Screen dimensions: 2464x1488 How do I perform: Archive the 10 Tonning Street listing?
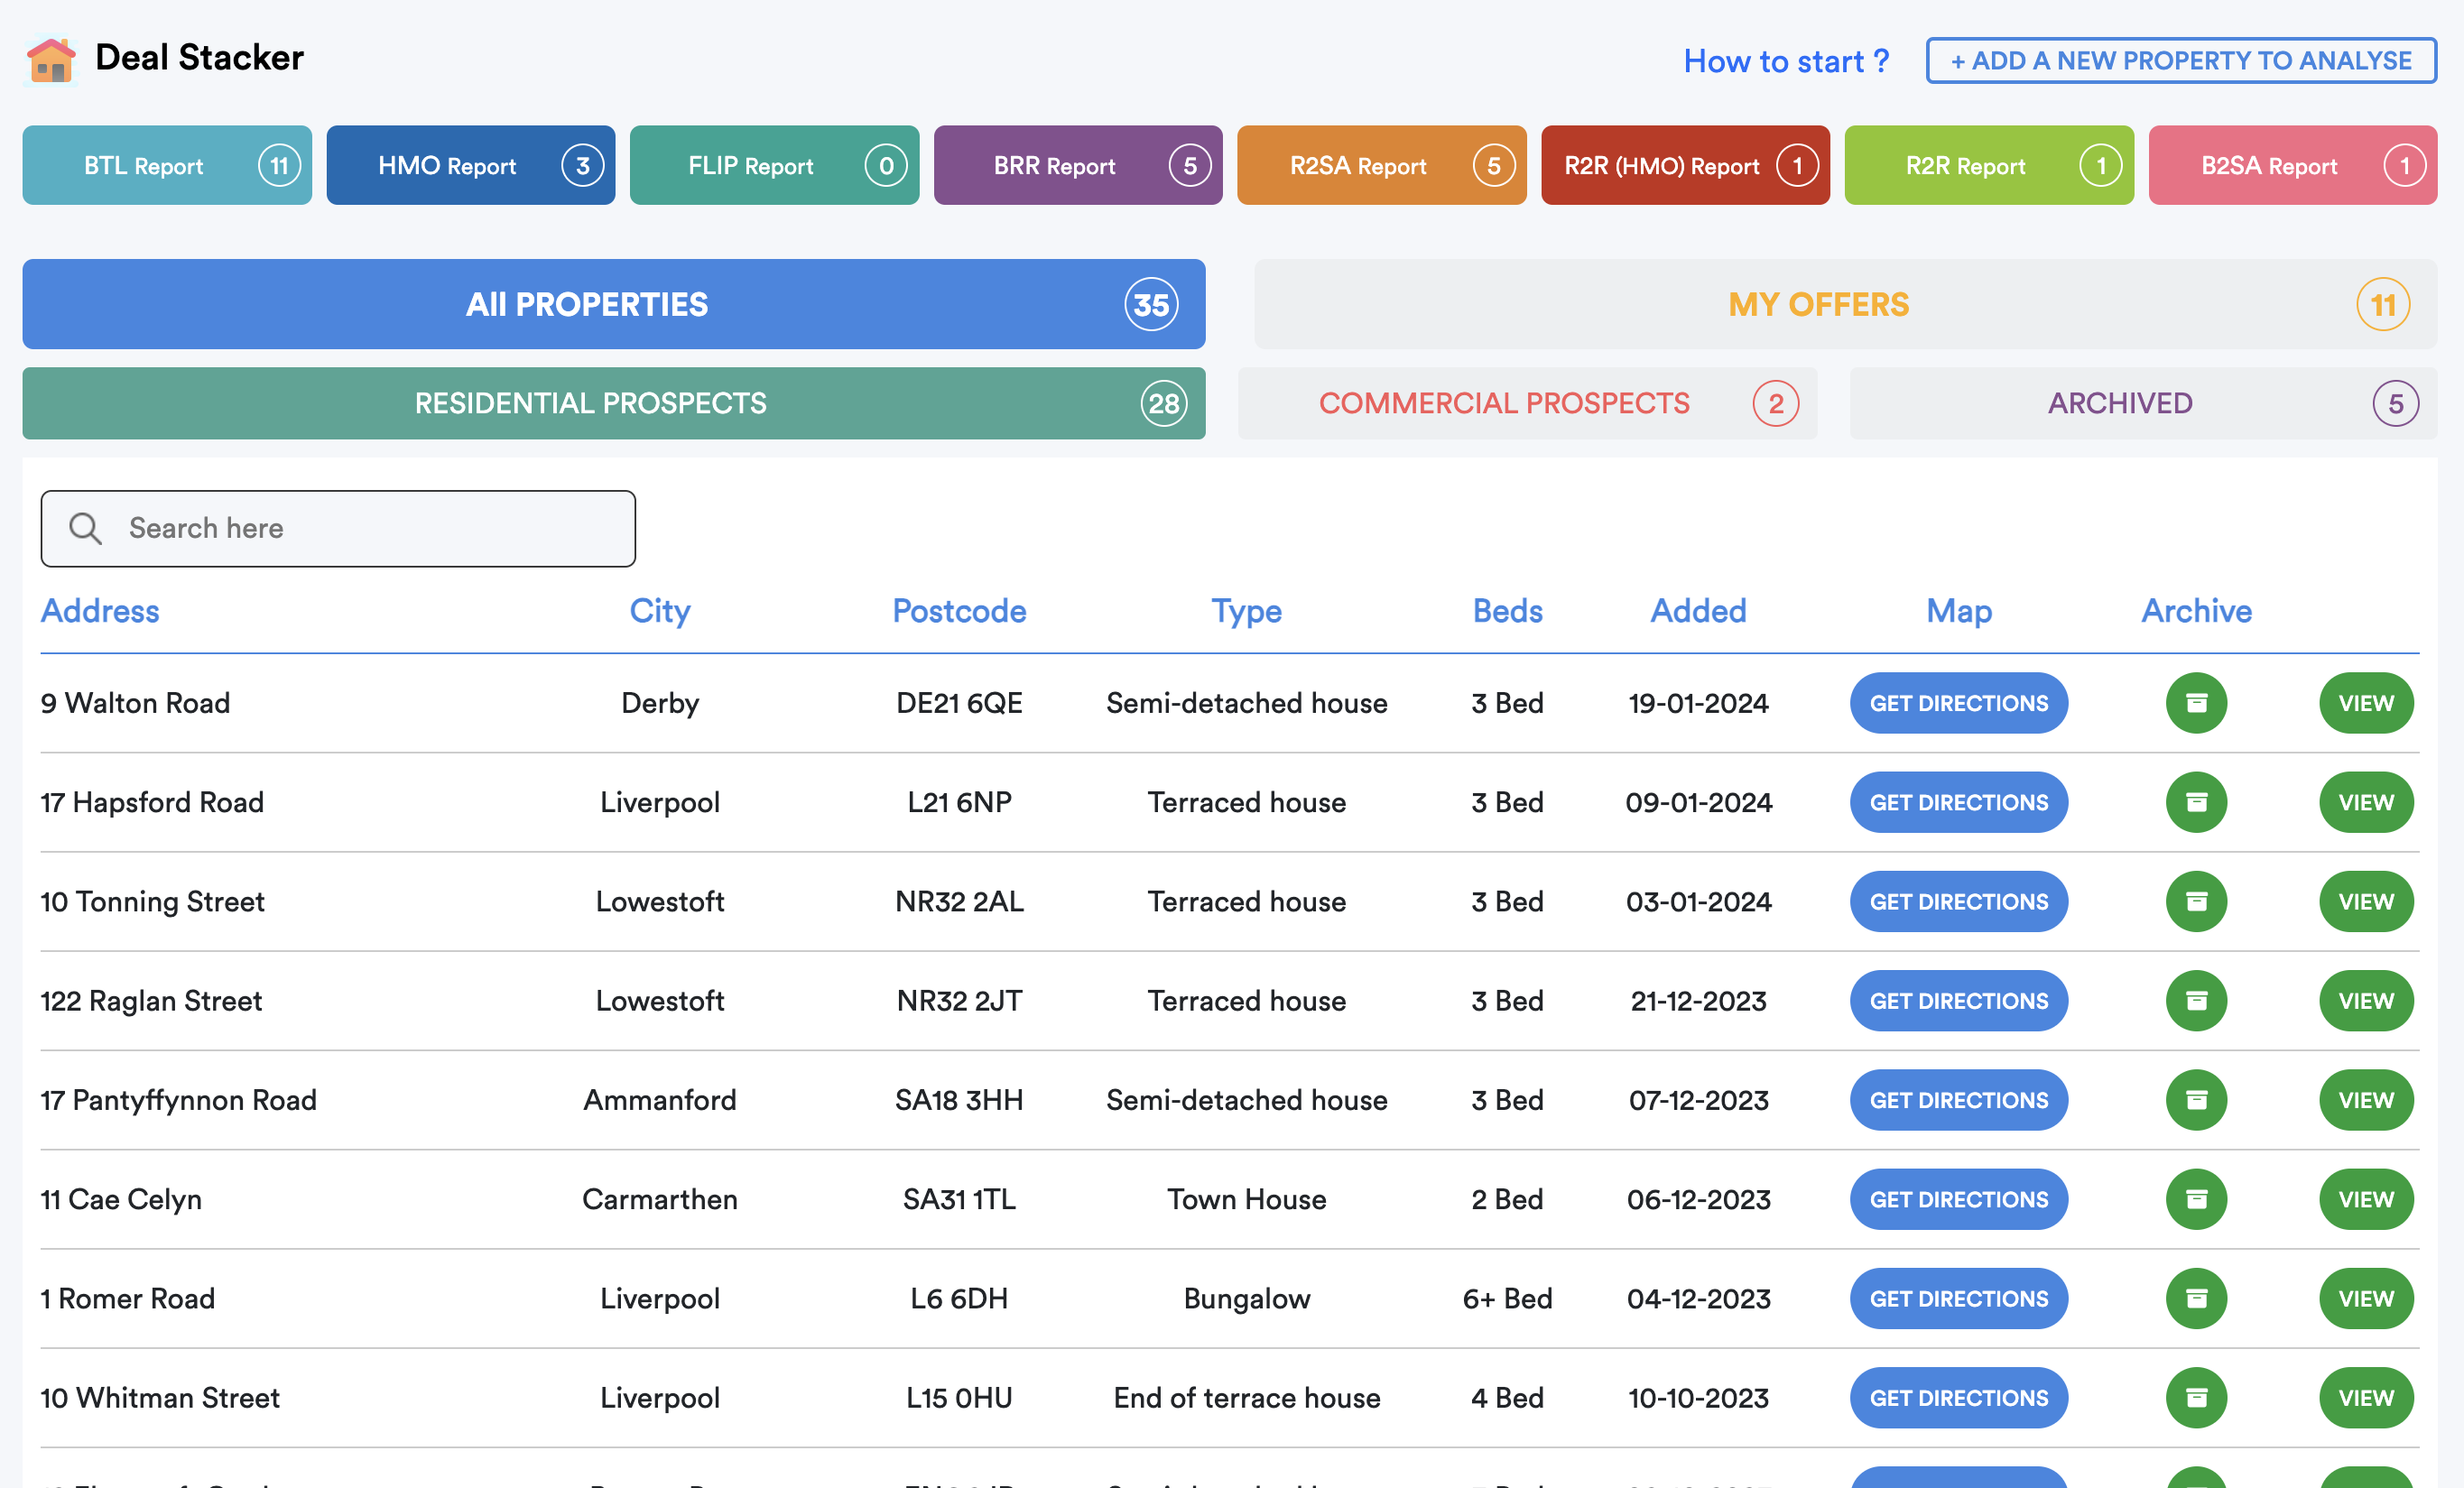point(2196,901)
